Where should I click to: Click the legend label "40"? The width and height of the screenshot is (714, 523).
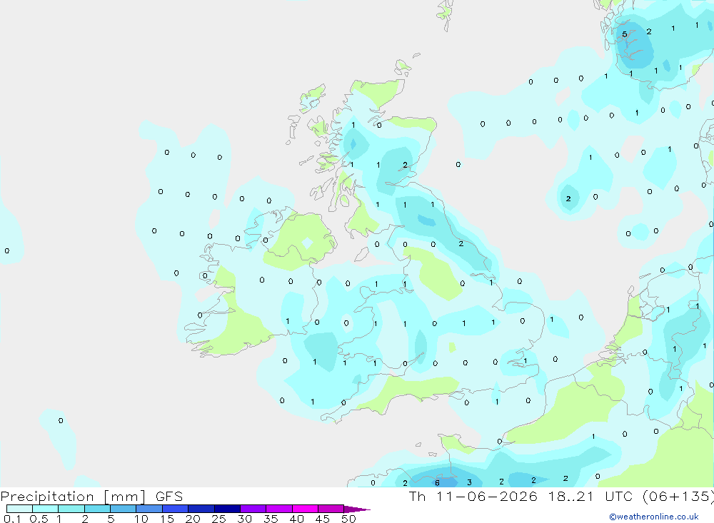tap(296, 519)
